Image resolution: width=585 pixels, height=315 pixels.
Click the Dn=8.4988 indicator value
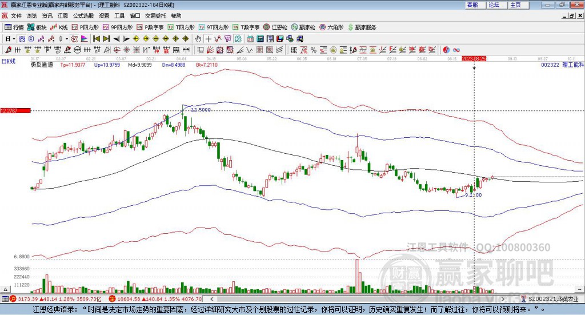coord(174,65)
